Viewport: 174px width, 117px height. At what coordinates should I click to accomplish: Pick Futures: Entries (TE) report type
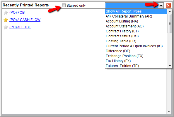click(136, 66)
